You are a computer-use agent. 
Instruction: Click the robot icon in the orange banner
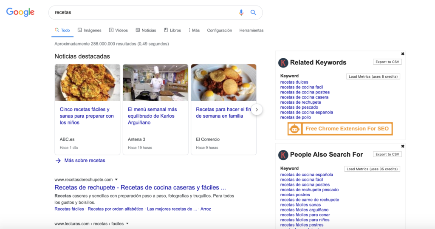point(295,129)
